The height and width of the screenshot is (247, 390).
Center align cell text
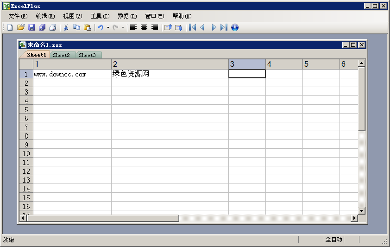pyautogui.click(x=144, y=27)
